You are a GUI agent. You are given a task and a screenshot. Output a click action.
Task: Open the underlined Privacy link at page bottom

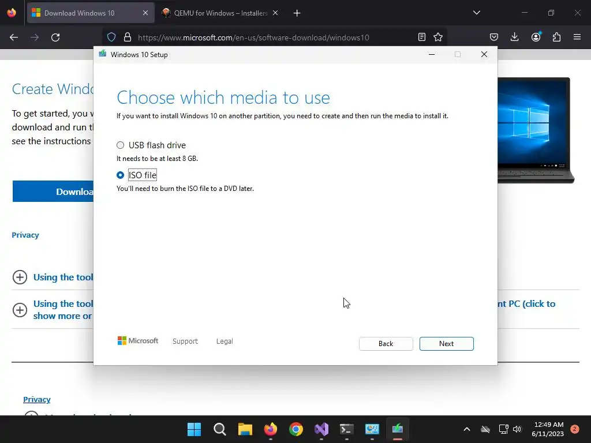pyautogui.click(x=37, y=399)
